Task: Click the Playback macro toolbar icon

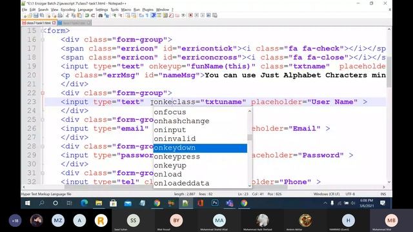Action: pyautogui.click(x=203, y=15)
